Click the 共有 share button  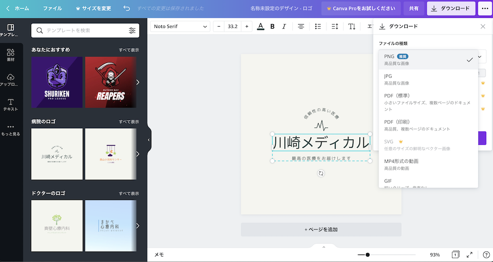click(x=413, y=8)
